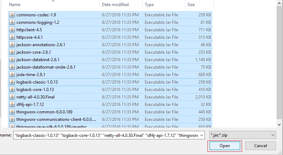Click the jar icon beside jackson-dataformat-smile-2.6.1
The width and height of the screenshot is (283, 155).
tap(12, 67)
